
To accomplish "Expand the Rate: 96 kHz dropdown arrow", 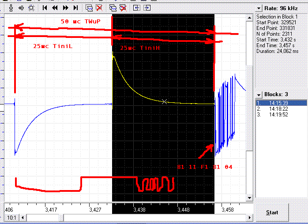I will pyautogui.click(x=259, y=8).
